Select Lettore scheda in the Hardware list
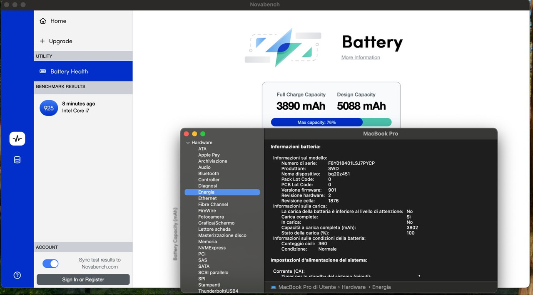Image resolution: width=533 pixels, height=296 pixels. (214, 229)
